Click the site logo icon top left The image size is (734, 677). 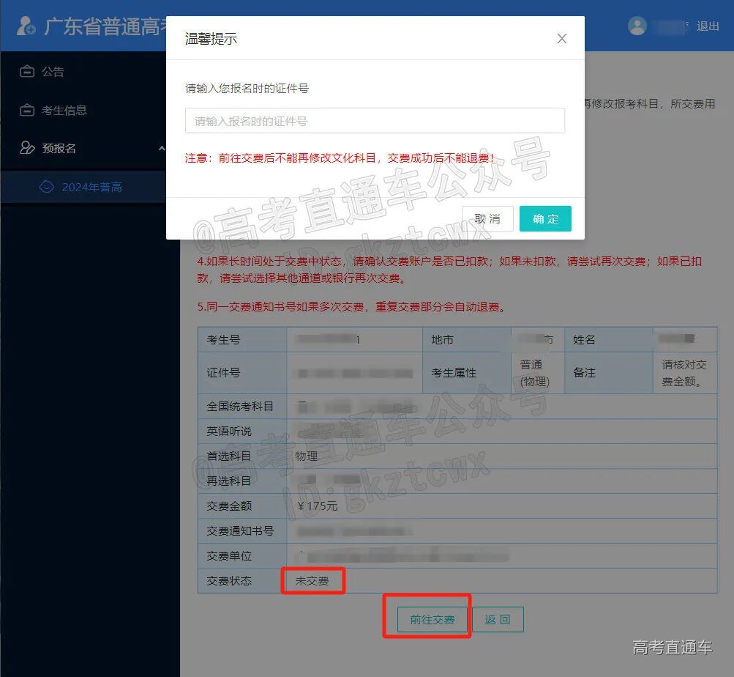pyautogui.click(x=26, y=26)
